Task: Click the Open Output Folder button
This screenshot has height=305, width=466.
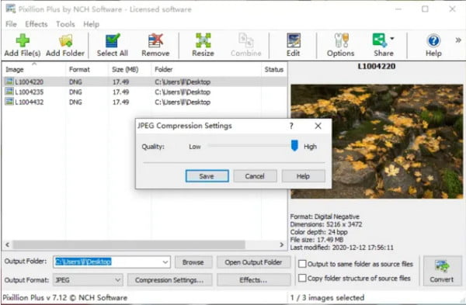Action: point(253,262)
